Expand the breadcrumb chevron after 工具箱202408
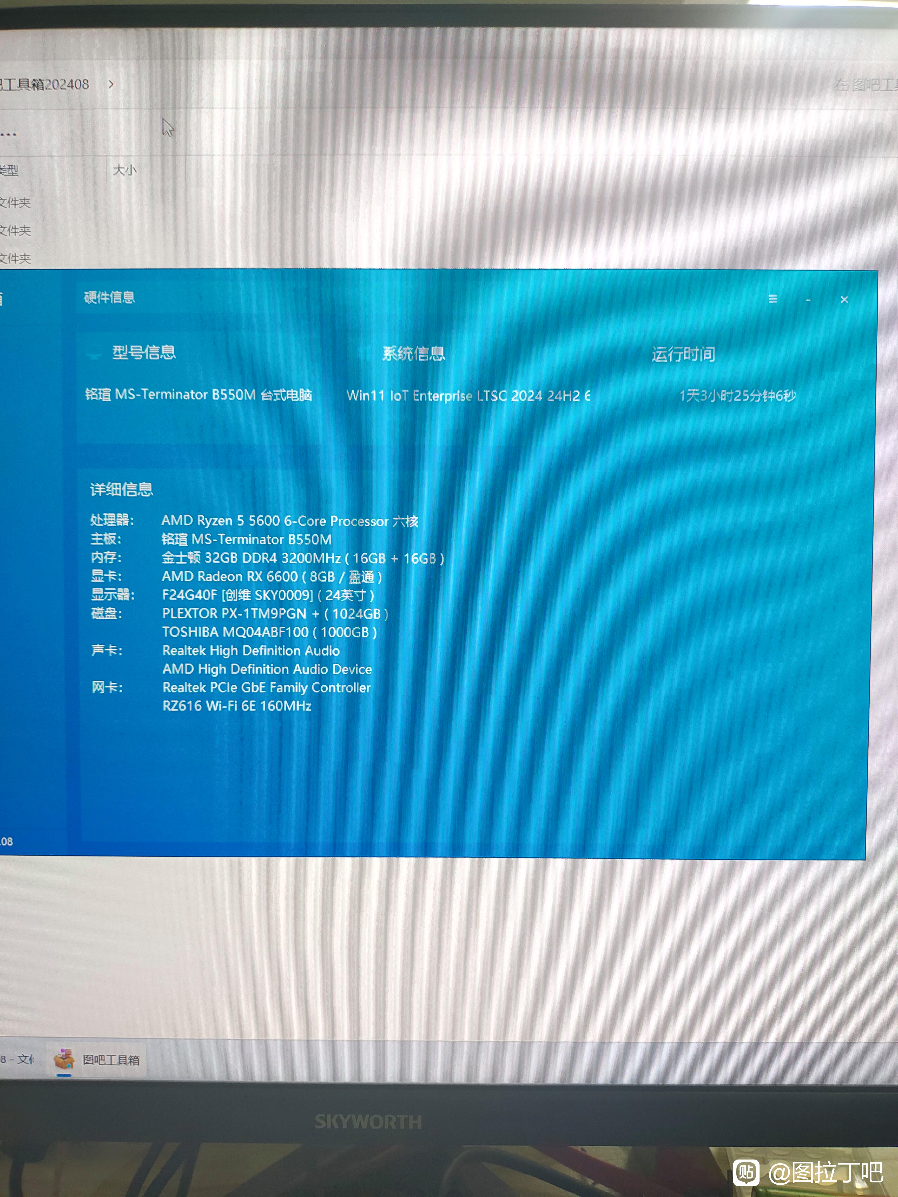The image size is (898, 1197). pyautogui.click(x=111, y=84)
